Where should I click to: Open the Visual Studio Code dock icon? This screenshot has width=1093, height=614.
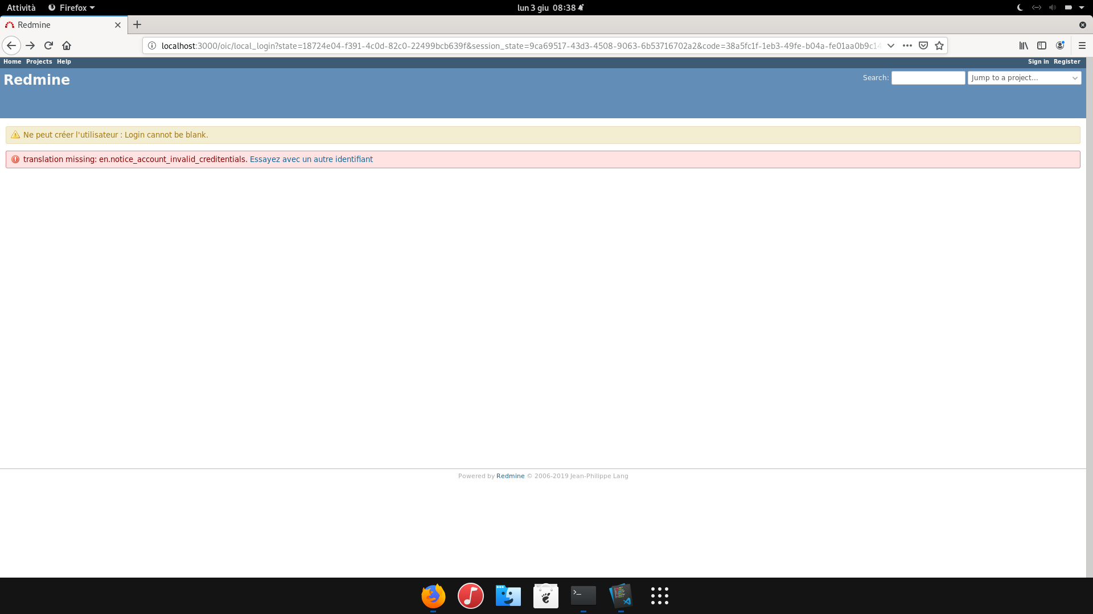click(x=621, y=596)
